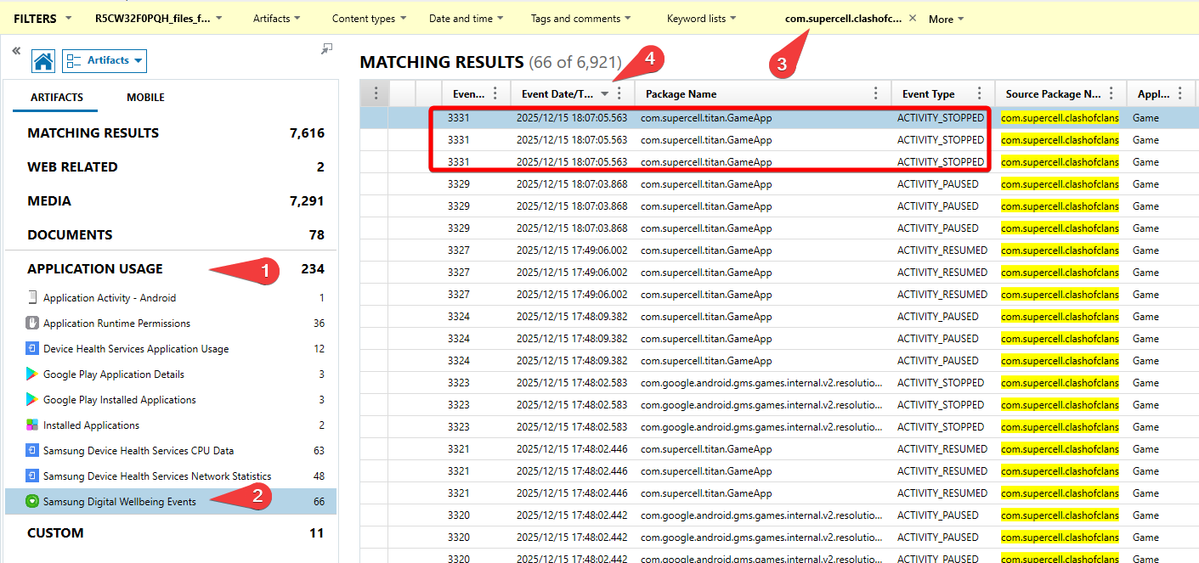Open column options for Source Package Name column
The width and height of the screenshot is (1199, 563).
click(x=1111, y=93)
